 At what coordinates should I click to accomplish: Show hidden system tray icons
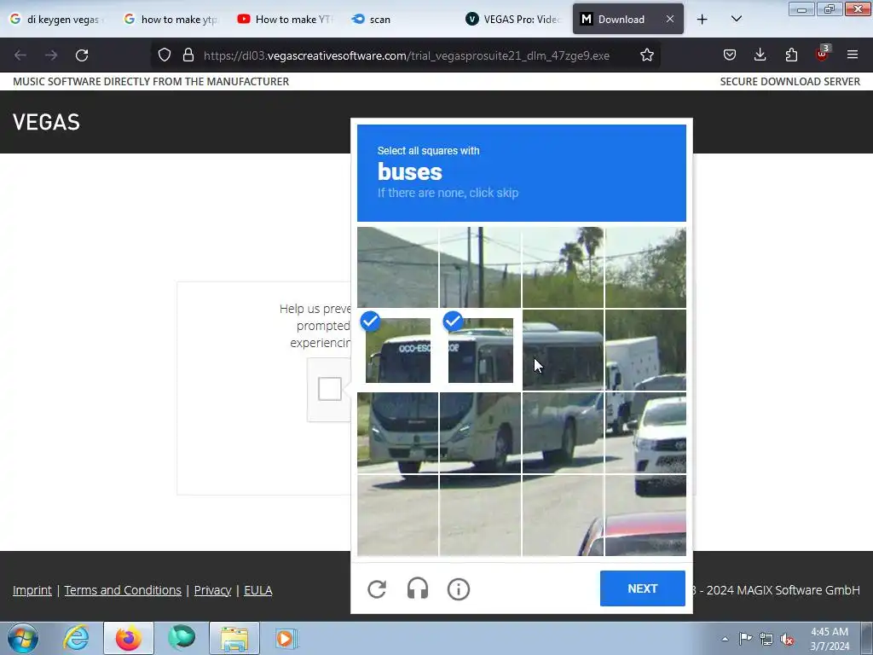725,639
